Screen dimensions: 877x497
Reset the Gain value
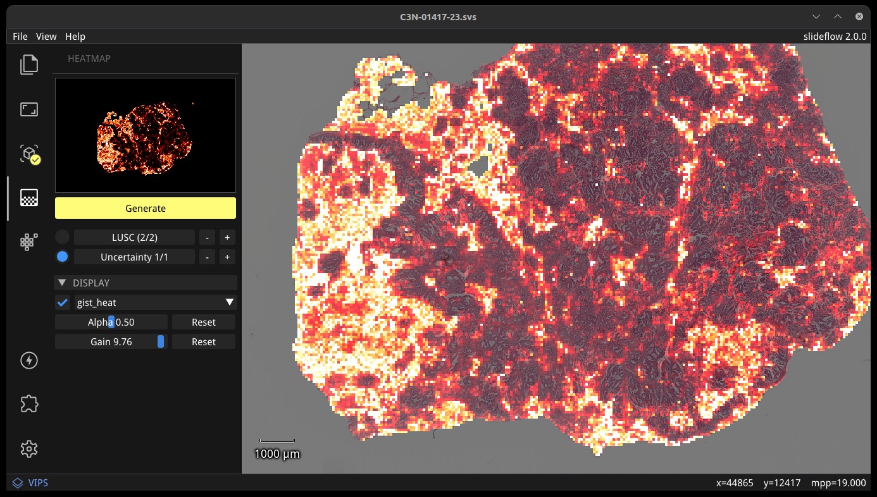[x=204, y=341]
